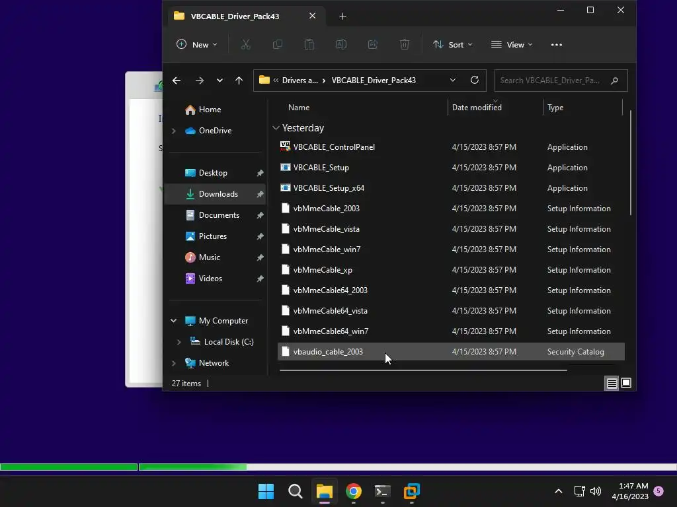Select the VBCABLE_Setup application icon
This screenshot has height=507, width=677.
285,167
